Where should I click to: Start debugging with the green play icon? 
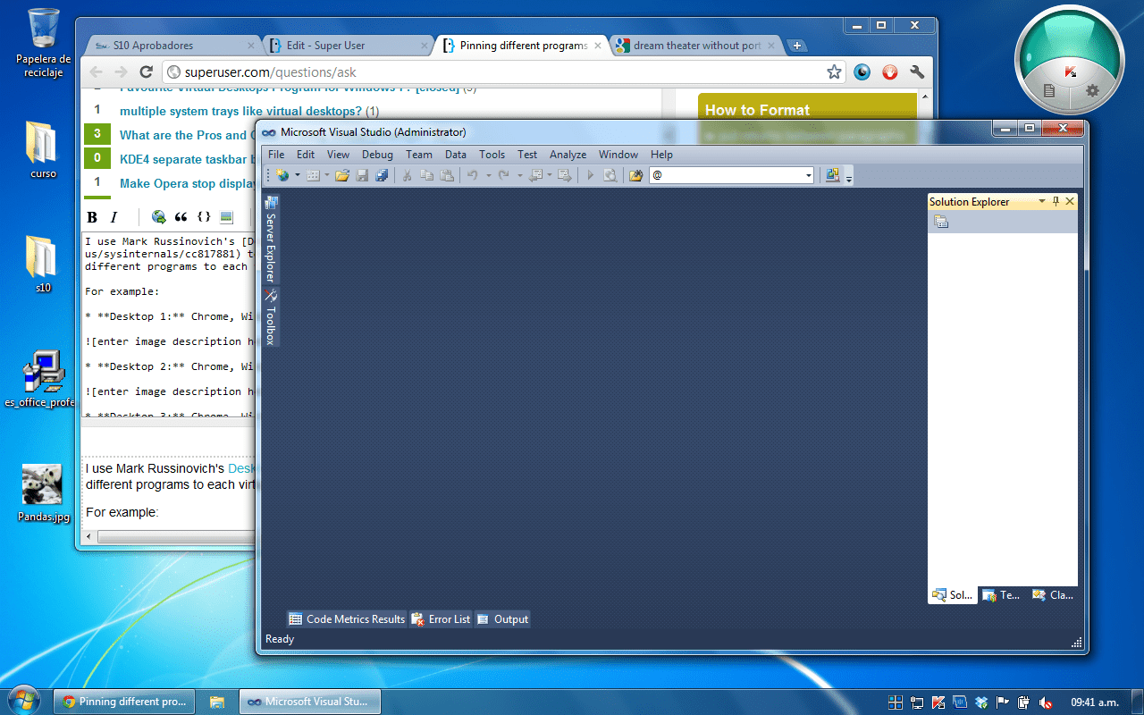(x=590, y=175)
